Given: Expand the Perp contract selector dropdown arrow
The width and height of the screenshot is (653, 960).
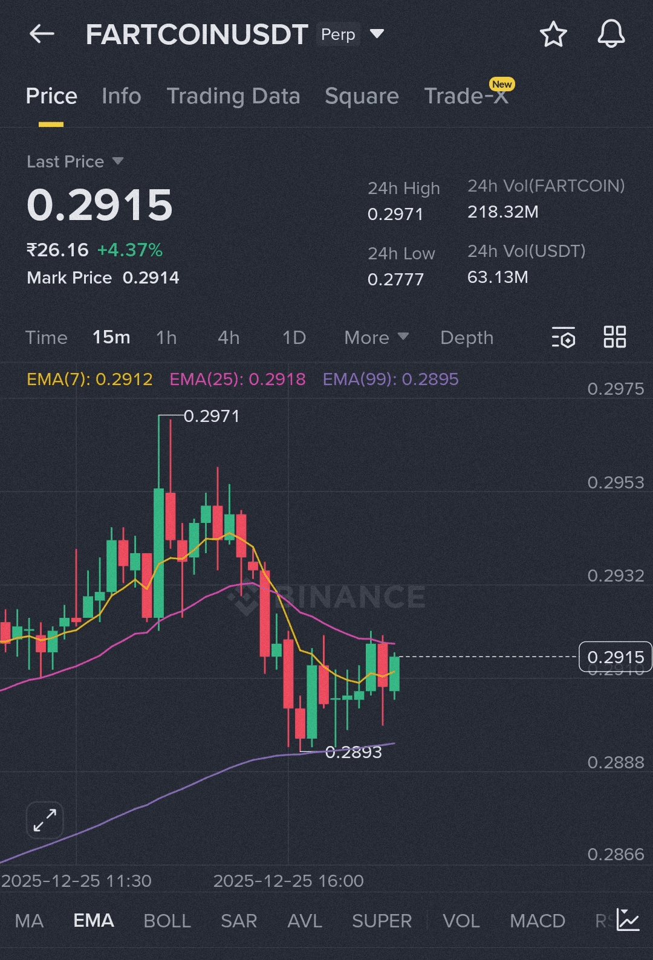Looking at the screenshot, I should tap(377, 34).
